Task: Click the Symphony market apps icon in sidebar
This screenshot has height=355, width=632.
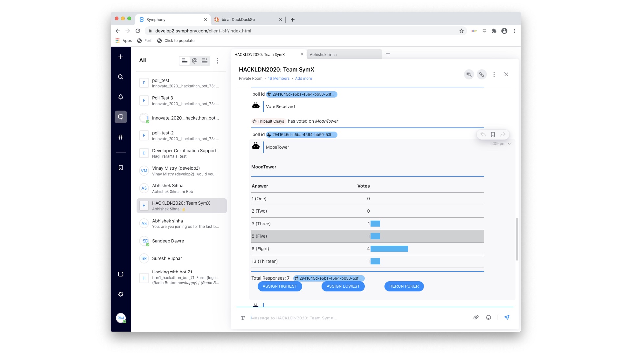Action: [x=121, y=274]
